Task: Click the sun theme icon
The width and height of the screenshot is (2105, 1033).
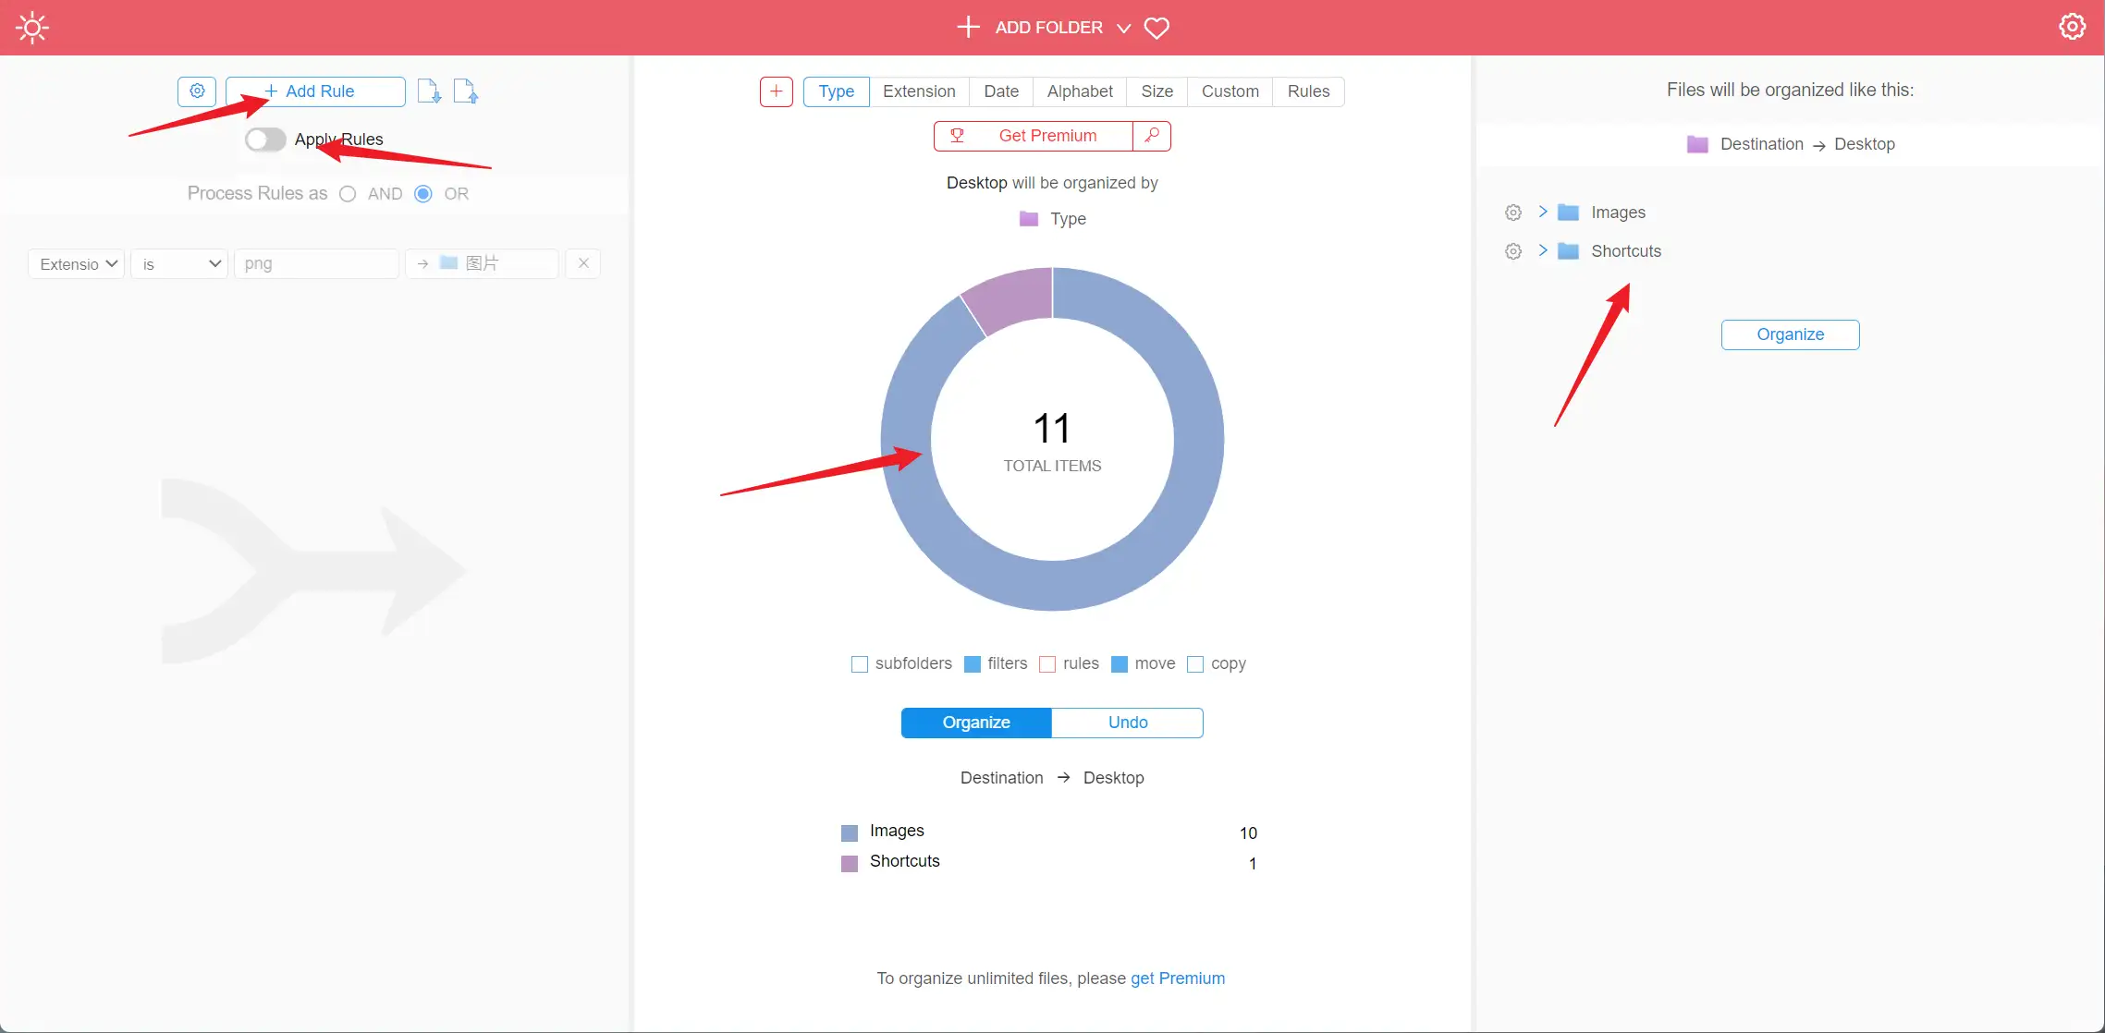Action: pos(32,28)
